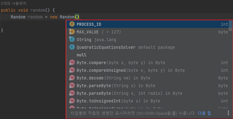The width and height of the screenshot is (233, 119).
Task: Click the completion list vertical scrollbar thumb
Action: click(230, 26)
